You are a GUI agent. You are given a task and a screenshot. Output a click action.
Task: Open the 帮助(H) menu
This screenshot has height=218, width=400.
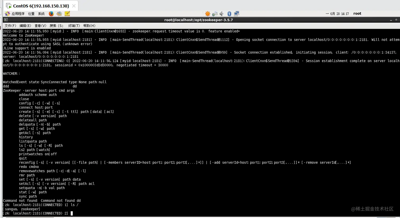click(x=89, y=26)
